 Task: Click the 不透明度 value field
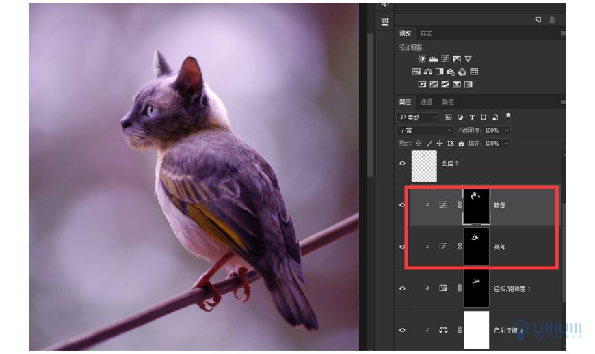(493, 131)
